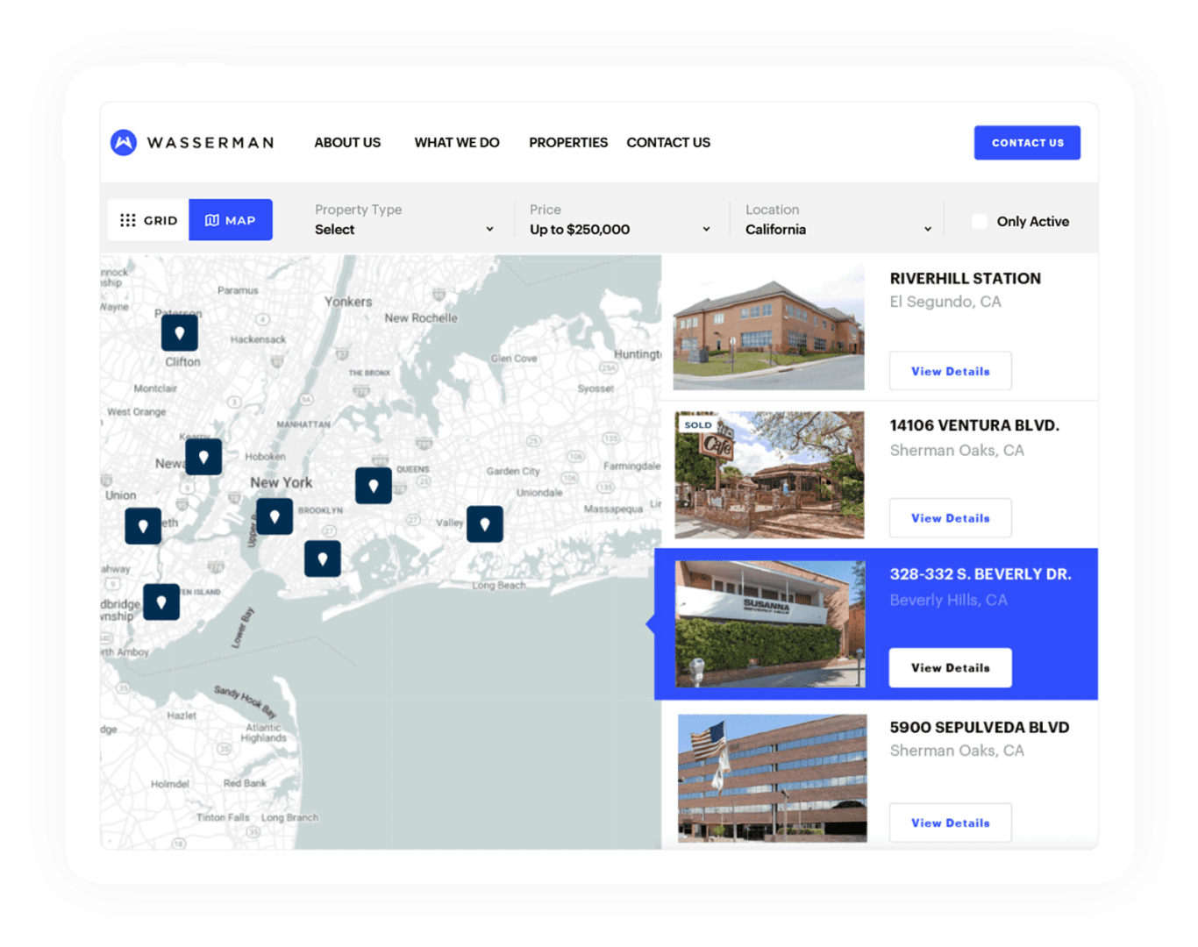Select the map pin in Queens
This screenshot has height=947, width=1198.
374,485
